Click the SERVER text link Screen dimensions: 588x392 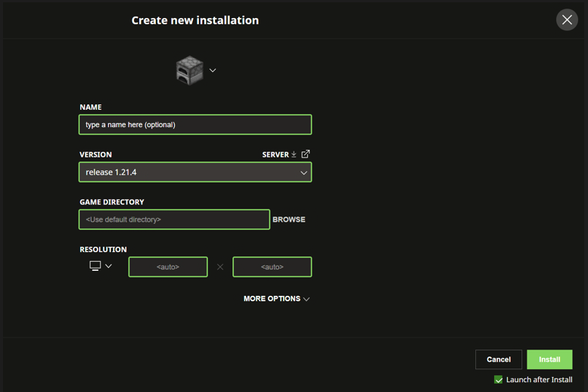275,154
